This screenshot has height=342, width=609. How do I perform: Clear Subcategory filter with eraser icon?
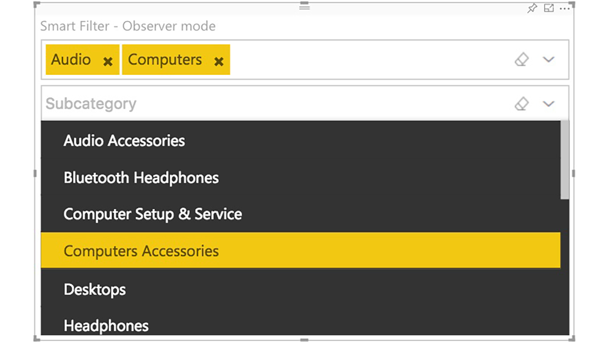[x=522, y=104]
